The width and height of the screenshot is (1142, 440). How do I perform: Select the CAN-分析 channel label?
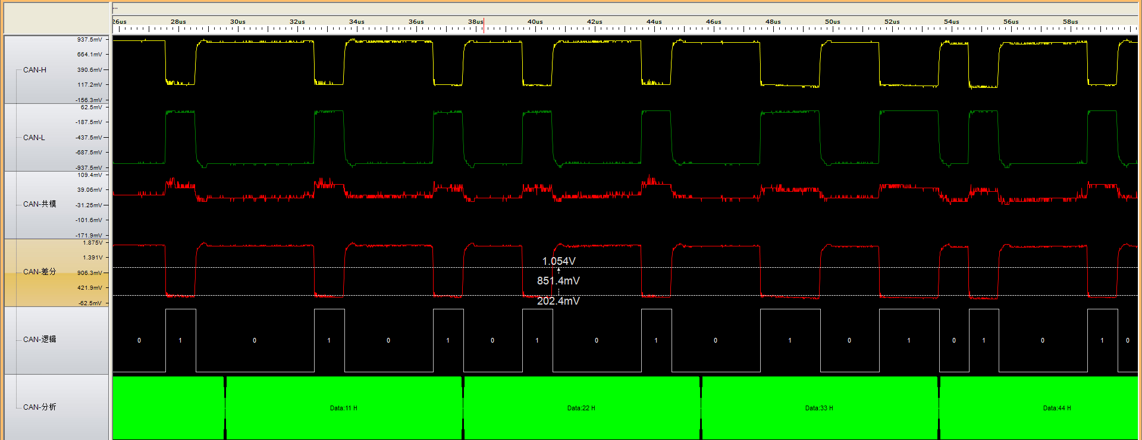point(39,407)
